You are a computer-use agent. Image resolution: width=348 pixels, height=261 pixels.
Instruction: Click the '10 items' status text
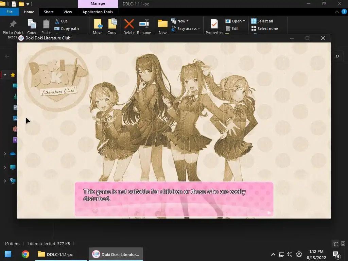click(x=13, y=244)
